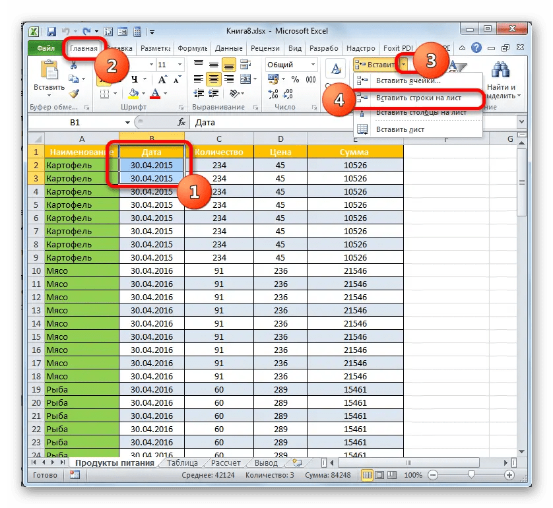Image resolution: width=553 pixels, height=508 pixels.
Task: Open the Fill Color bucket icon
Action: pyautogui.click(x=133, y=93)
